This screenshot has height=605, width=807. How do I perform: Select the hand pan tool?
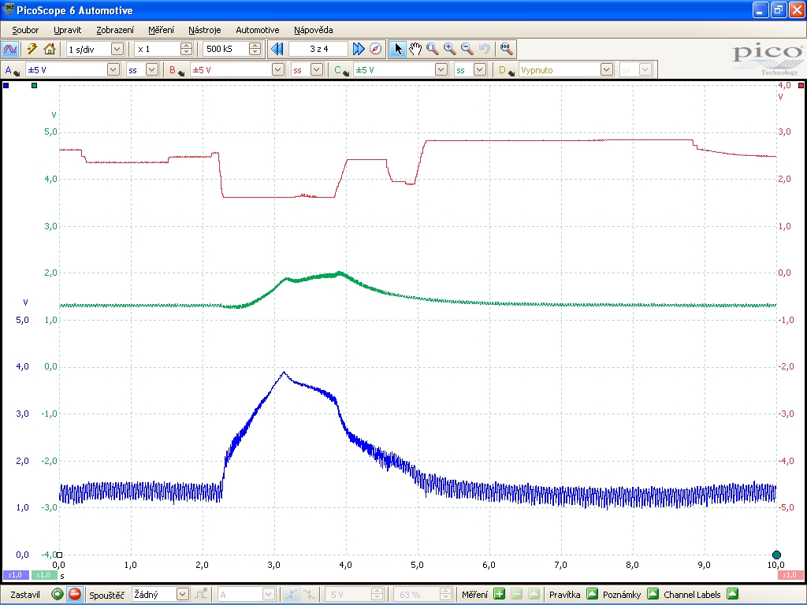pyautogui.click(x=415, y=49)
